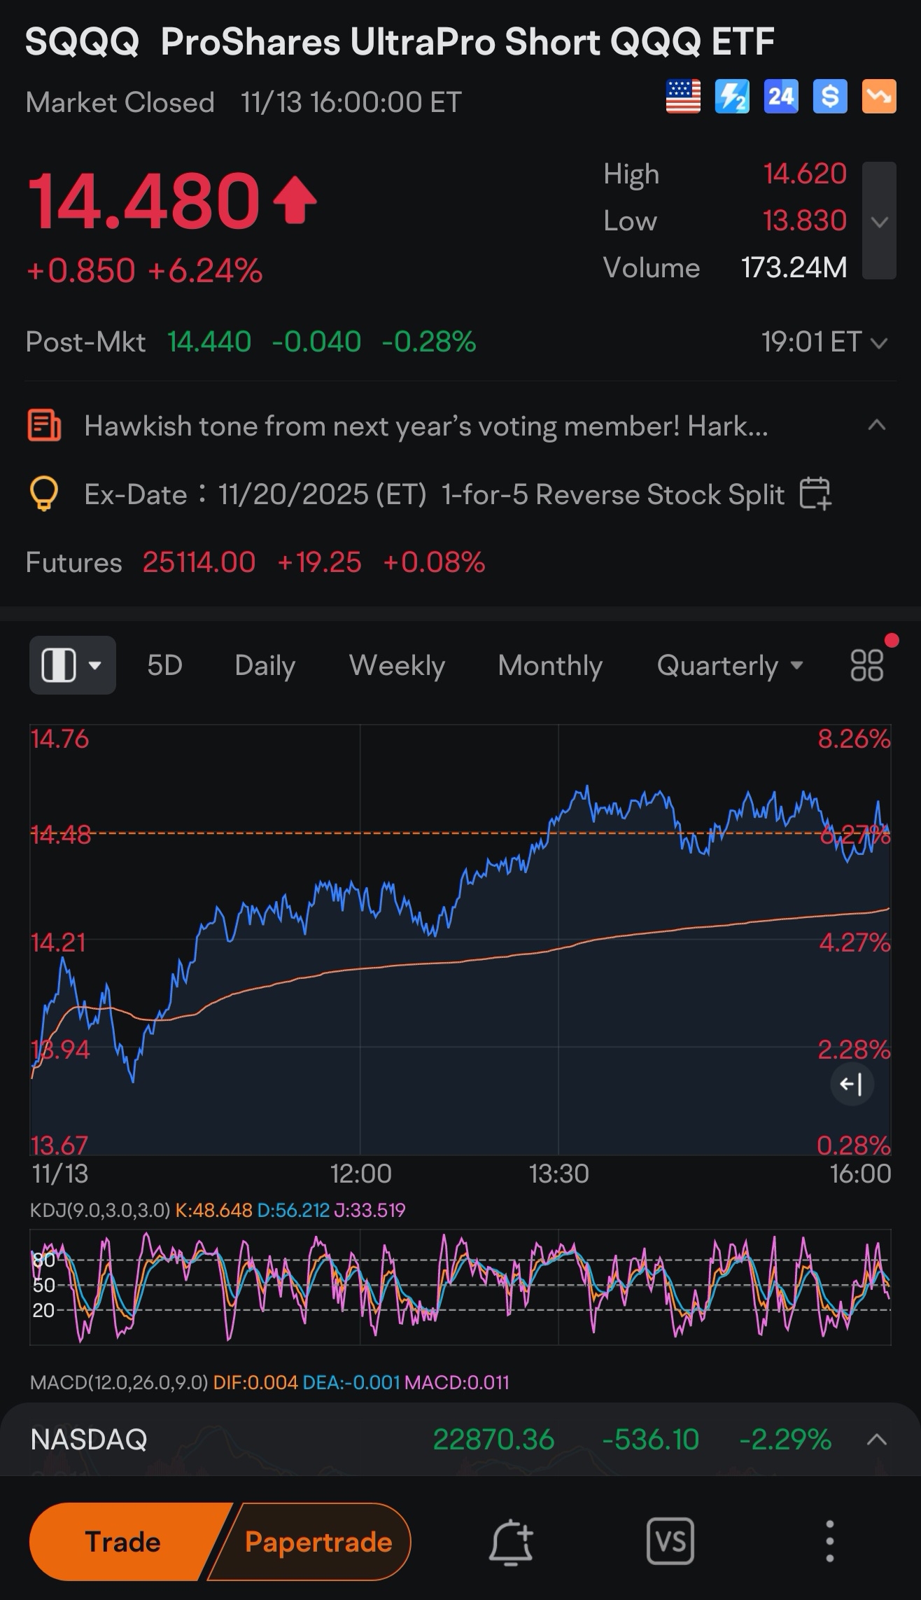This screenshot has width=921, height=1600.
Task: Open VS stock comparison
Action: (x=670, y=1541)
